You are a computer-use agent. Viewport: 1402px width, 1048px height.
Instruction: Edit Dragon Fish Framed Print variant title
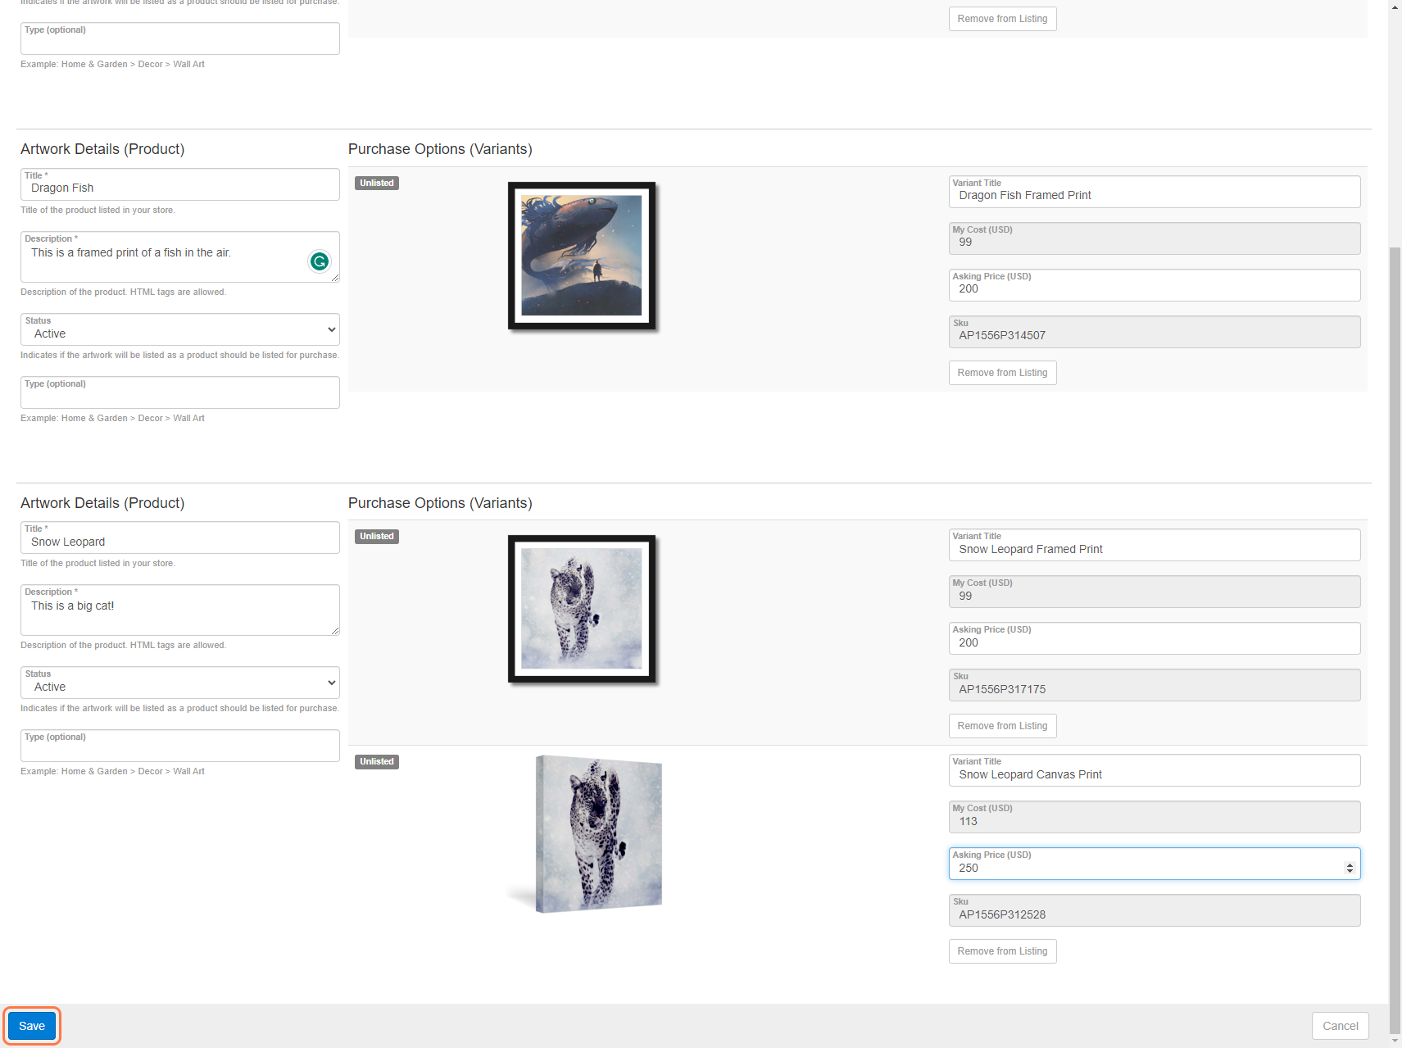pos(1155,192)
